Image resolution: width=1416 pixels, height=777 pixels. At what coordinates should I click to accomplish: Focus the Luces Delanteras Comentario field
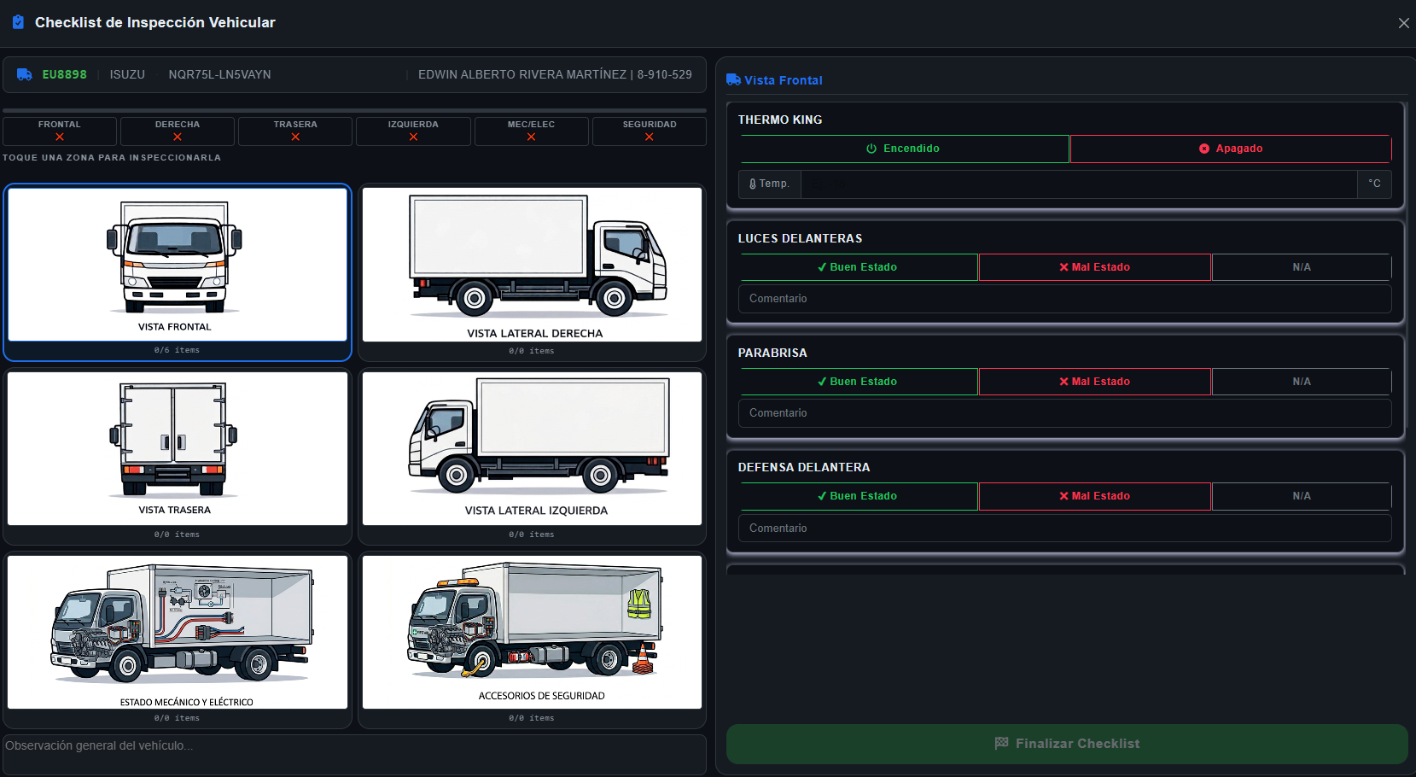click(1064, 299)
